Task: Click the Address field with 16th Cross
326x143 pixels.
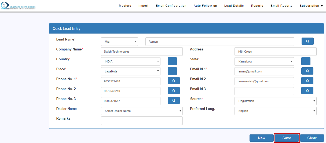Action: (x=276, y=52)
